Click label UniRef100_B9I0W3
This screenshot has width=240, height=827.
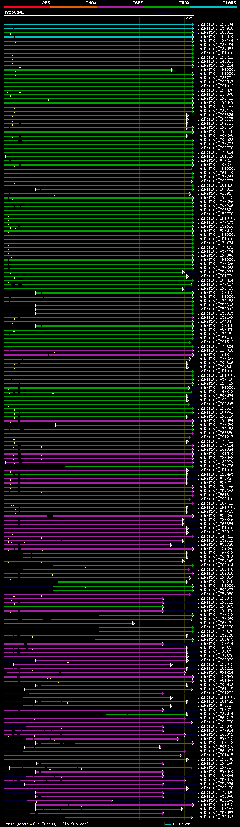[215, 86]
